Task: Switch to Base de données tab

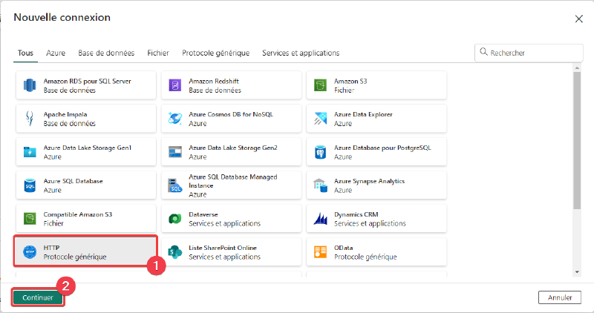Action: click(x=106, y=53)
